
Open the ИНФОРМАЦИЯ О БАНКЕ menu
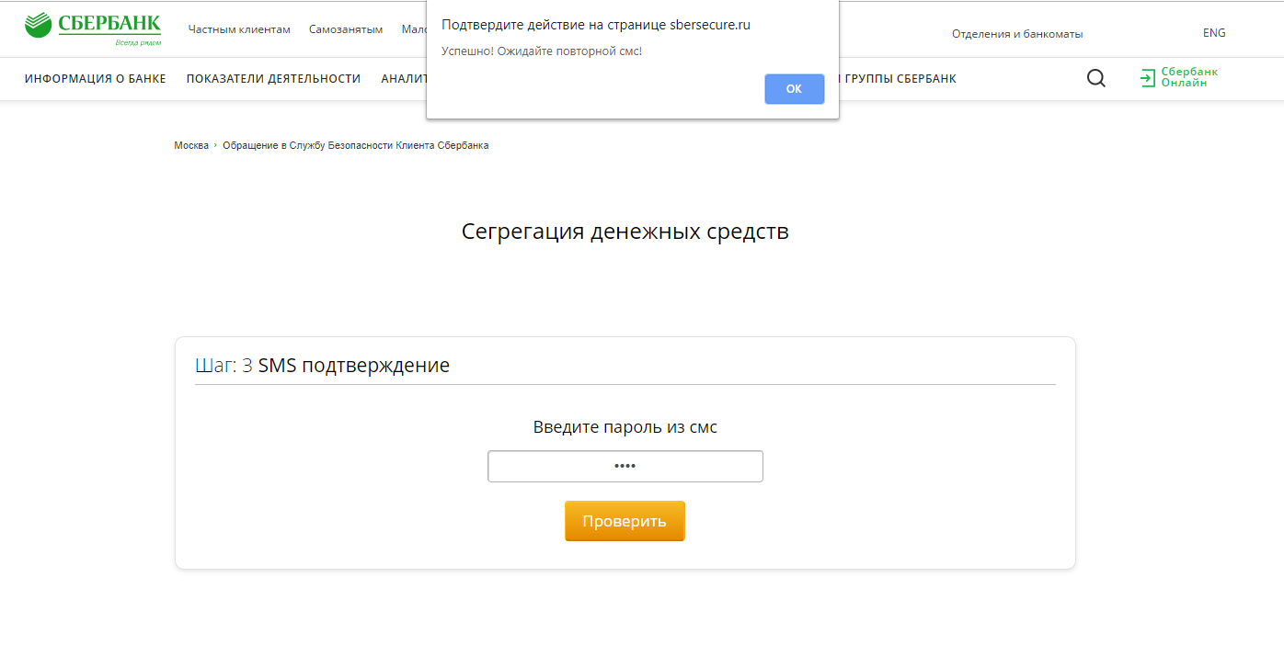pyautogui.click(x=96, y=79)
